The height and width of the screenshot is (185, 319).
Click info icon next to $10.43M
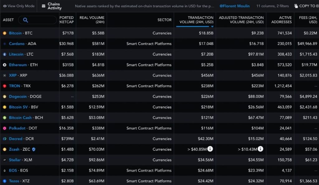[x=260, y=149]
